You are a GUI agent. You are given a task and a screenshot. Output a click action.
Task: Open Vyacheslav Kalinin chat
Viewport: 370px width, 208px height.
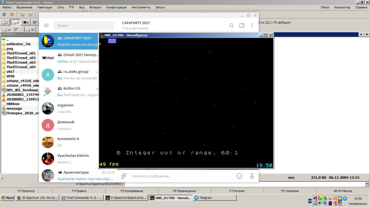coord(69,158)
